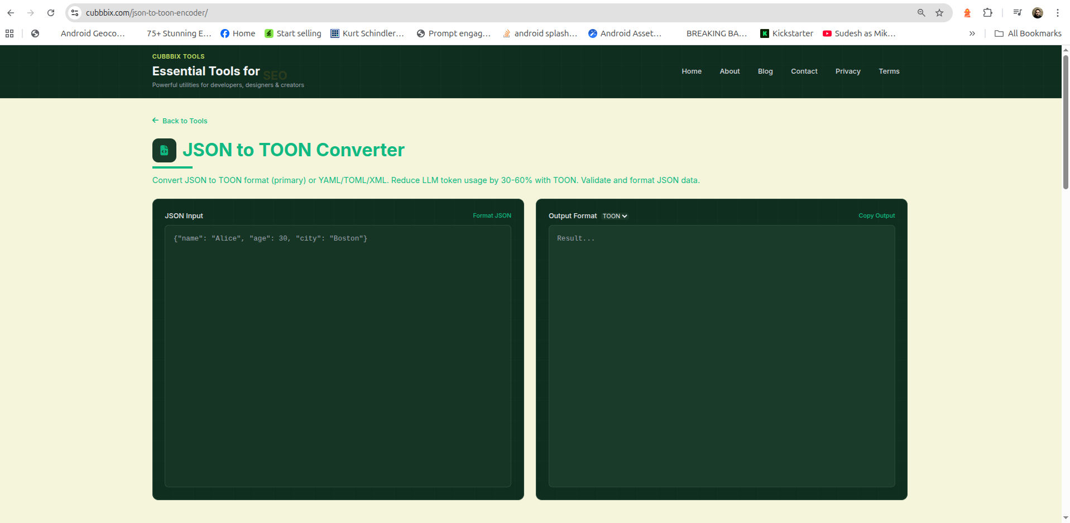Screen dimensions: 1070x523
Task: Click the apps grid icon on the bookmarks bar
Action: pos(9,33)
